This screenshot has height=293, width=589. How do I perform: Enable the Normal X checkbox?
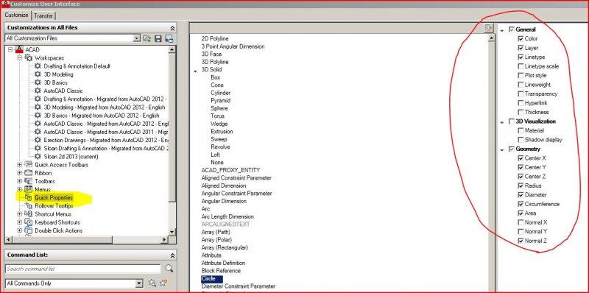[x=521, y=222]
